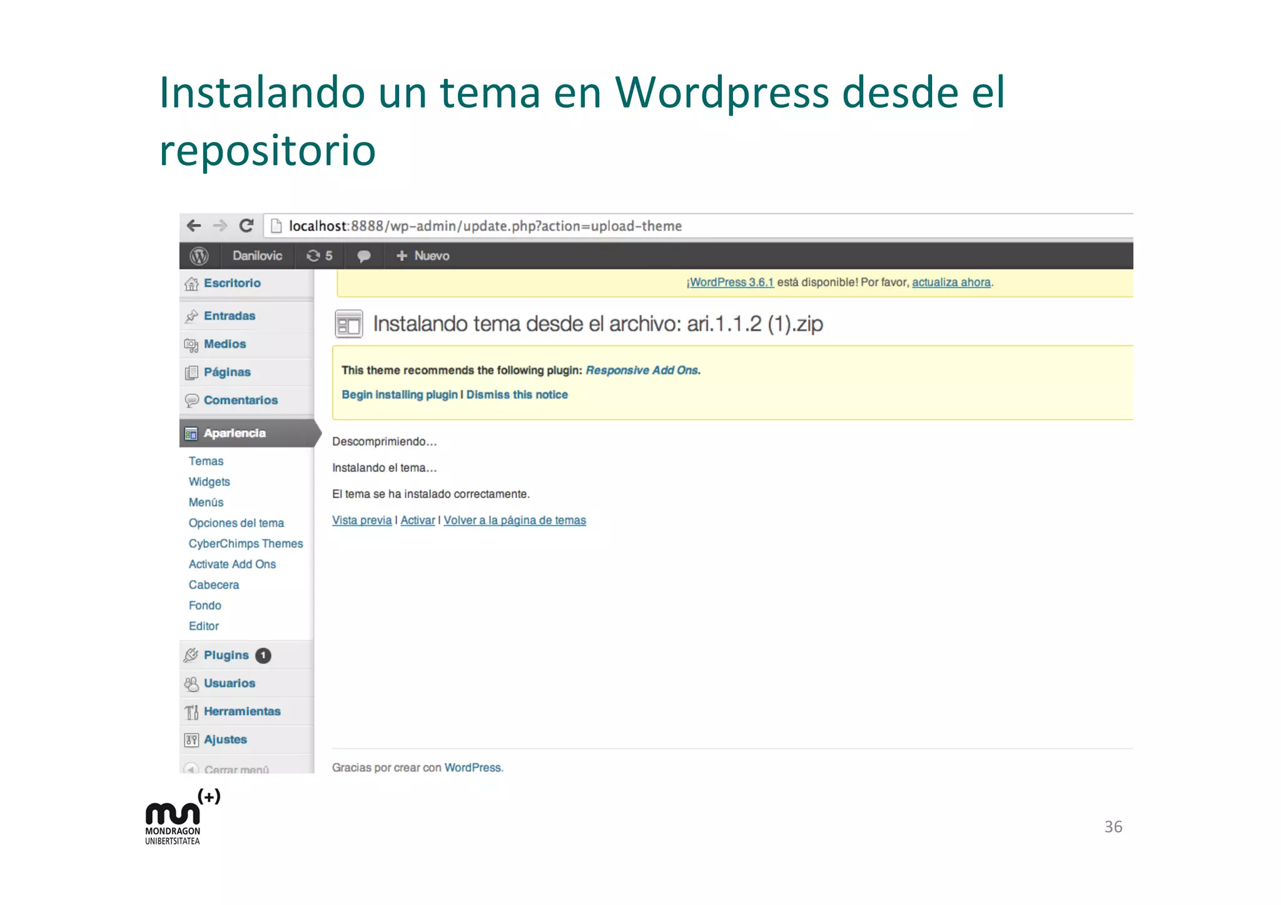
Task: Click the Usuarios users icon
Action: click(x=191, y=684)
